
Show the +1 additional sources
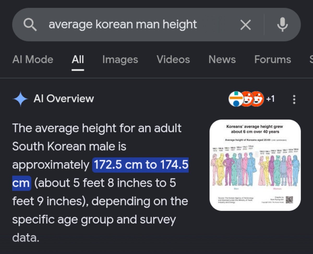(x=270, y=99)
